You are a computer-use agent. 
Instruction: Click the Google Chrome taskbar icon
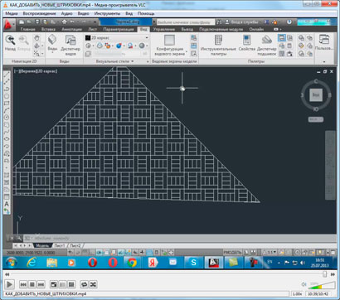pos(132,263)
